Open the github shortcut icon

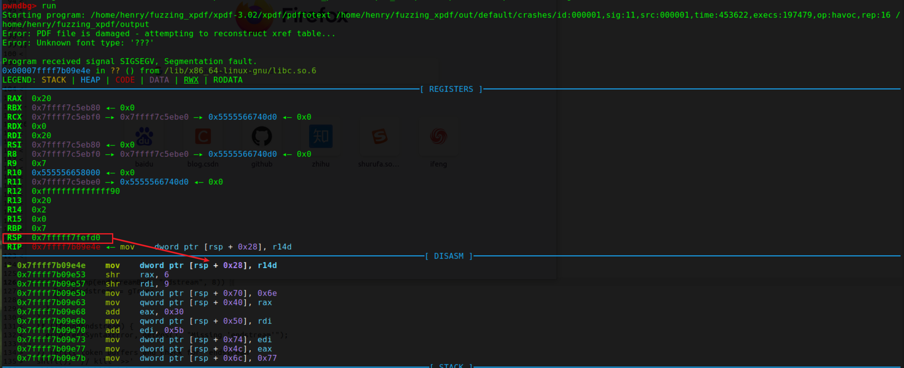(x=262, y=136)
